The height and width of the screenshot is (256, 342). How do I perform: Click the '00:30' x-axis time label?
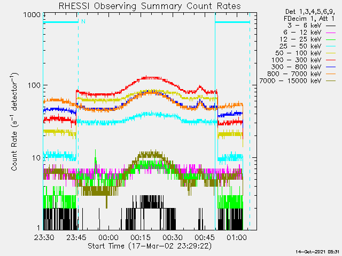pyautogui.click(x=173, y=237)
